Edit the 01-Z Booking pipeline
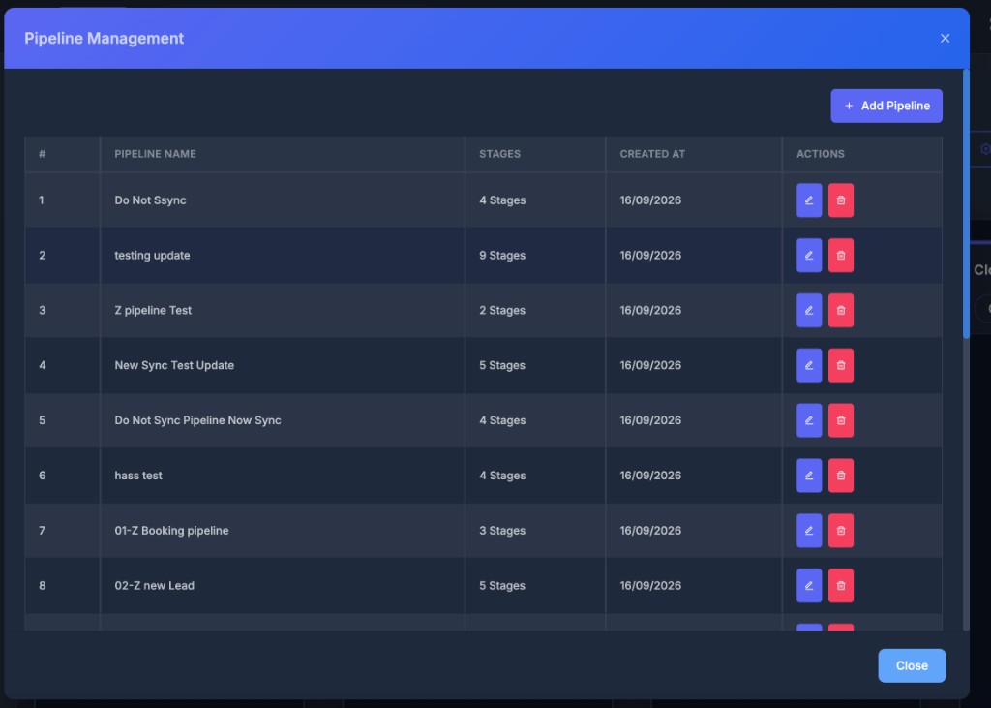 (809, 530)
